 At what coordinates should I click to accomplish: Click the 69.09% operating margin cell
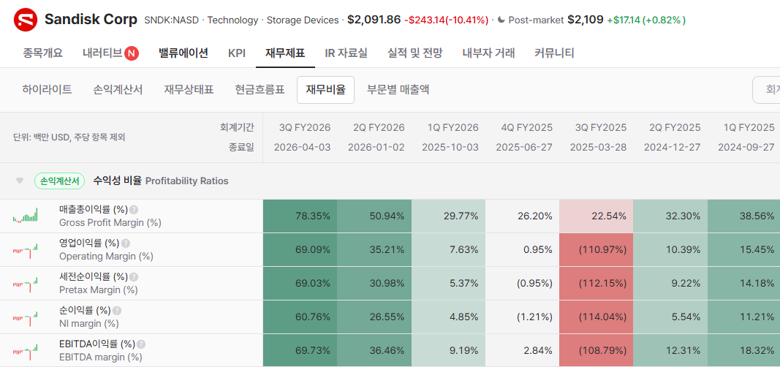coord(300,249)
